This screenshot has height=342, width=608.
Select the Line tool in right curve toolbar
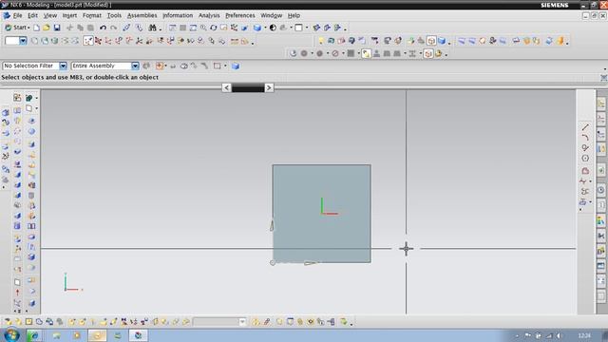pos(585,127)
